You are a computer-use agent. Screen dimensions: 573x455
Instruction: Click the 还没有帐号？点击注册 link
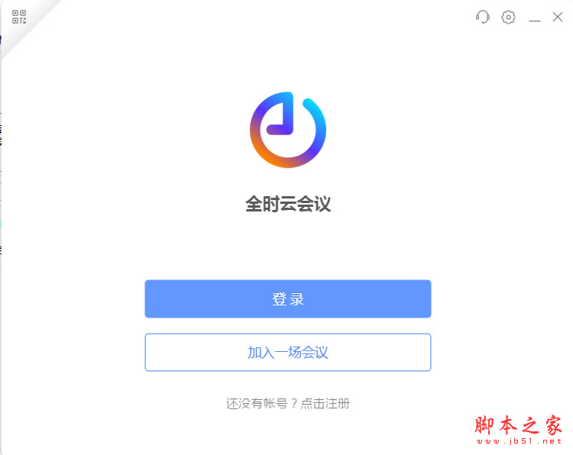(288, 404)
